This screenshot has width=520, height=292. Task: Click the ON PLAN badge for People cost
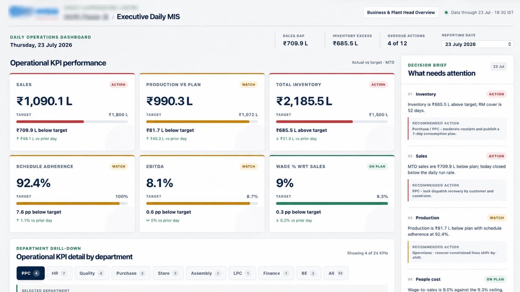tap(495, 279)
